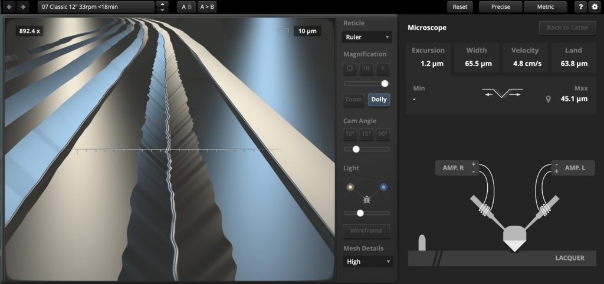604x284 pixels.
Task: Copy A to B with A > B
Action: click(x=207, y=7)
